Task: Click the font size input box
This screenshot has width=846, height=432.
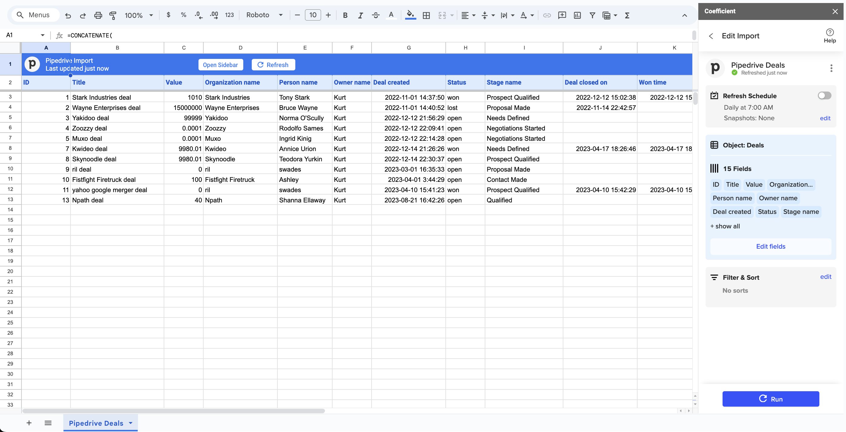Action: 313,15
